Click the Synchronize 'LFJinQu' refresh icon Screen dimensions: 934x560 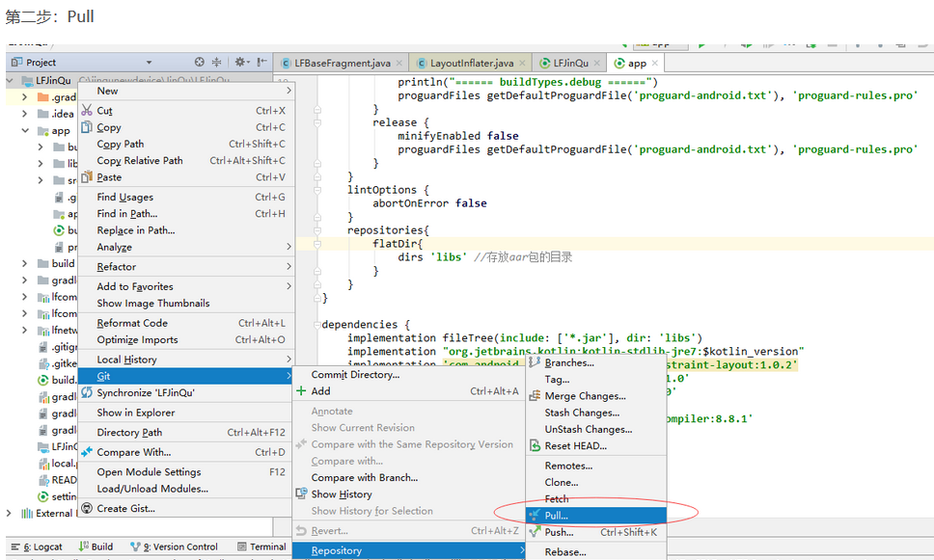coord(87,392)
